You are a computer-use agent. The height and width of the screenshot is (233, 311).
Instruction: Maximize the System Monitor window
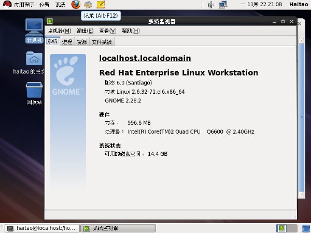283,21
